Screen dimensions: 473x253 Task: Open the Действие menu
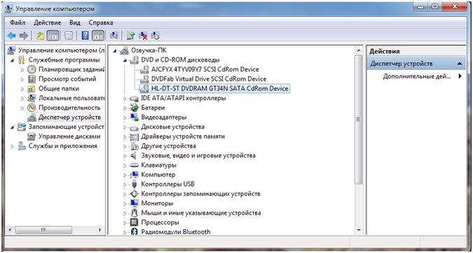tap(48, 22)
